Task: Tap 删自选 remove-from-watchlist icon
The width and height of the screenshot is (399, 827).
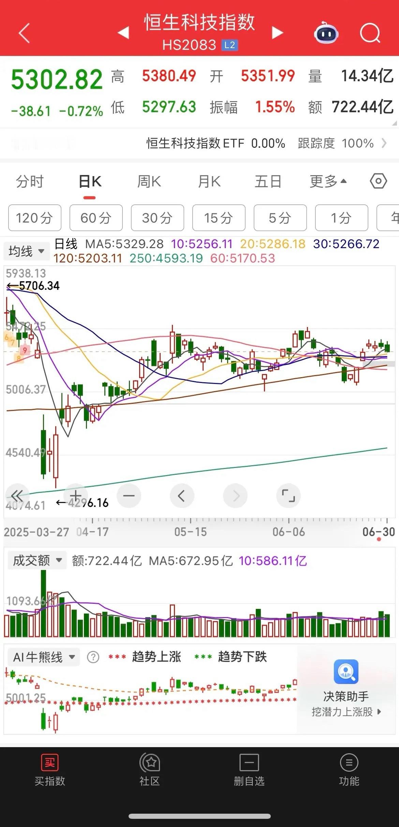Action: click(x=249, y=762)
